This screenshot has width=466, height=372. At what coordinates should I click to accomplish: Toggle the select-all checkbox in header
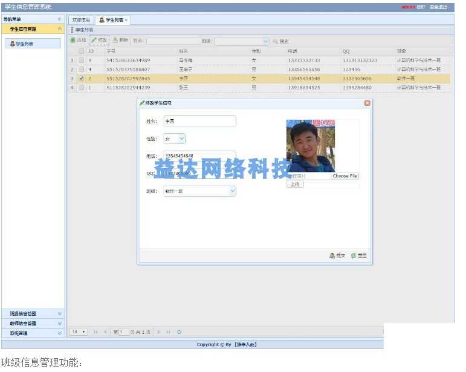point(81,51)
